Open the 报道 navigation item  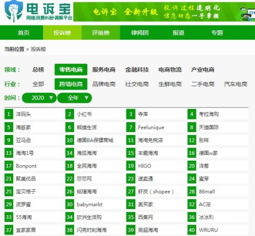tap(178, 33)
